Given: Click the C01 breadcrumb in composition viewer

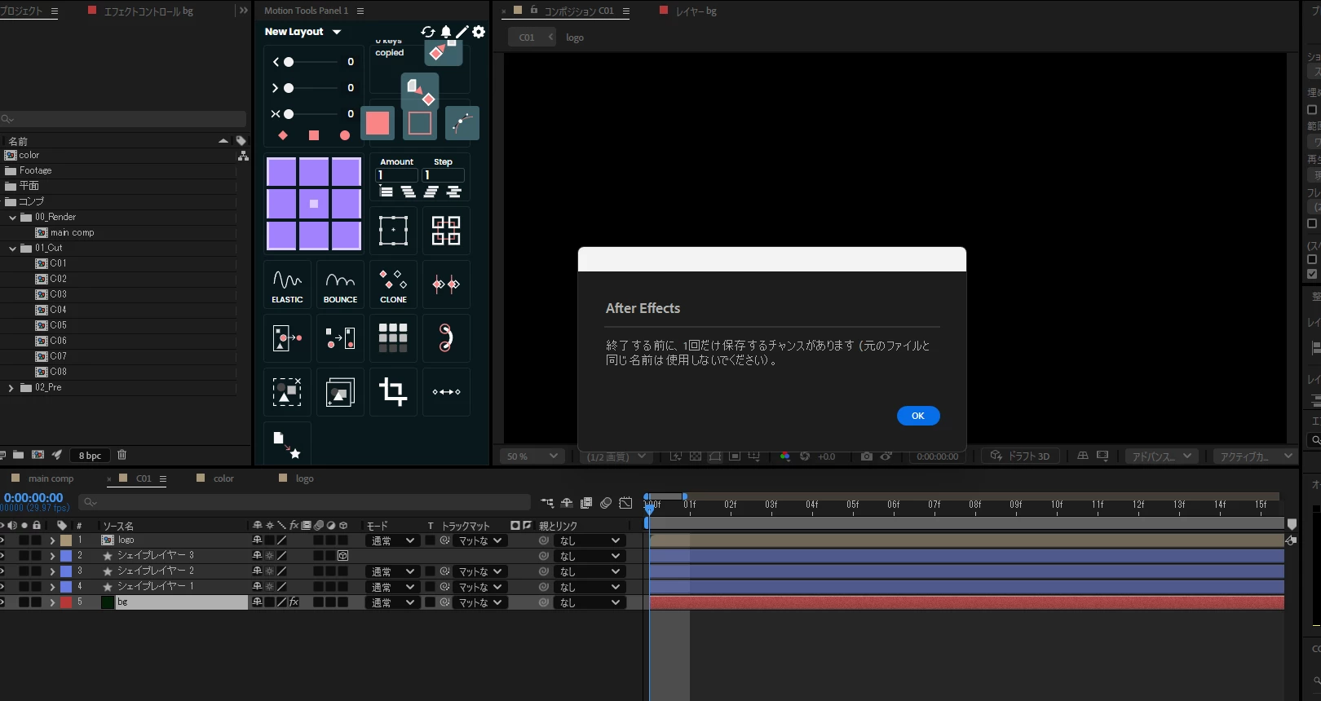Looking at the screenshot, I should point(527,37).
